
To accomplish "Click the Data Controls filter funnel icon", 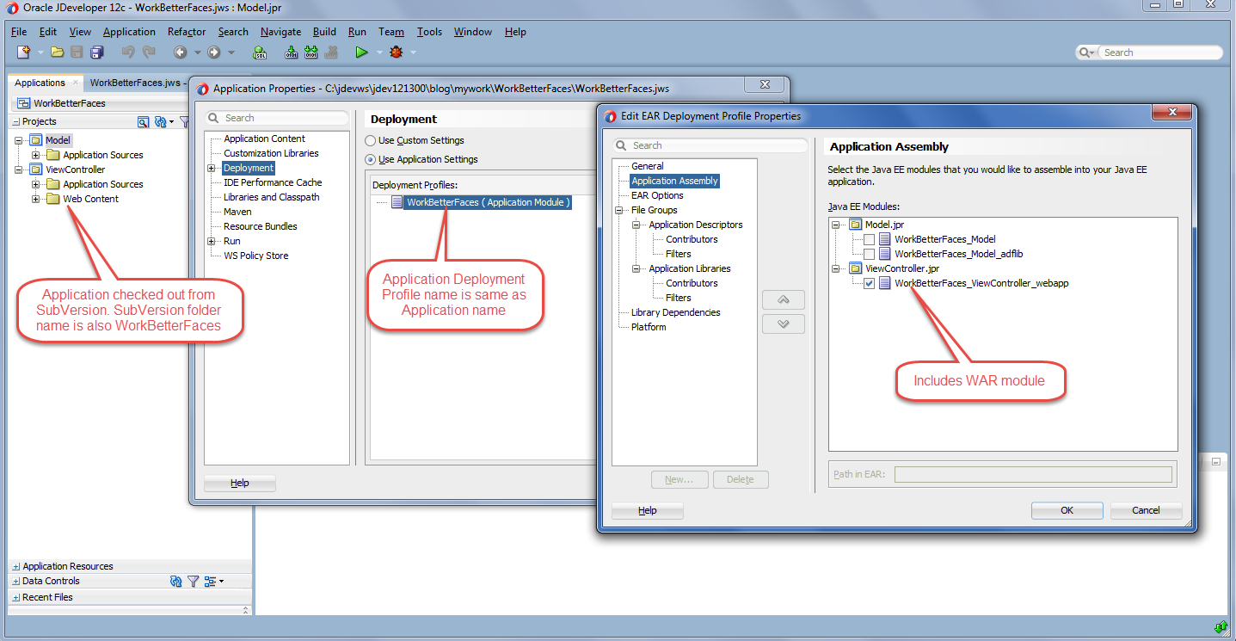I will tap(194, 582).
